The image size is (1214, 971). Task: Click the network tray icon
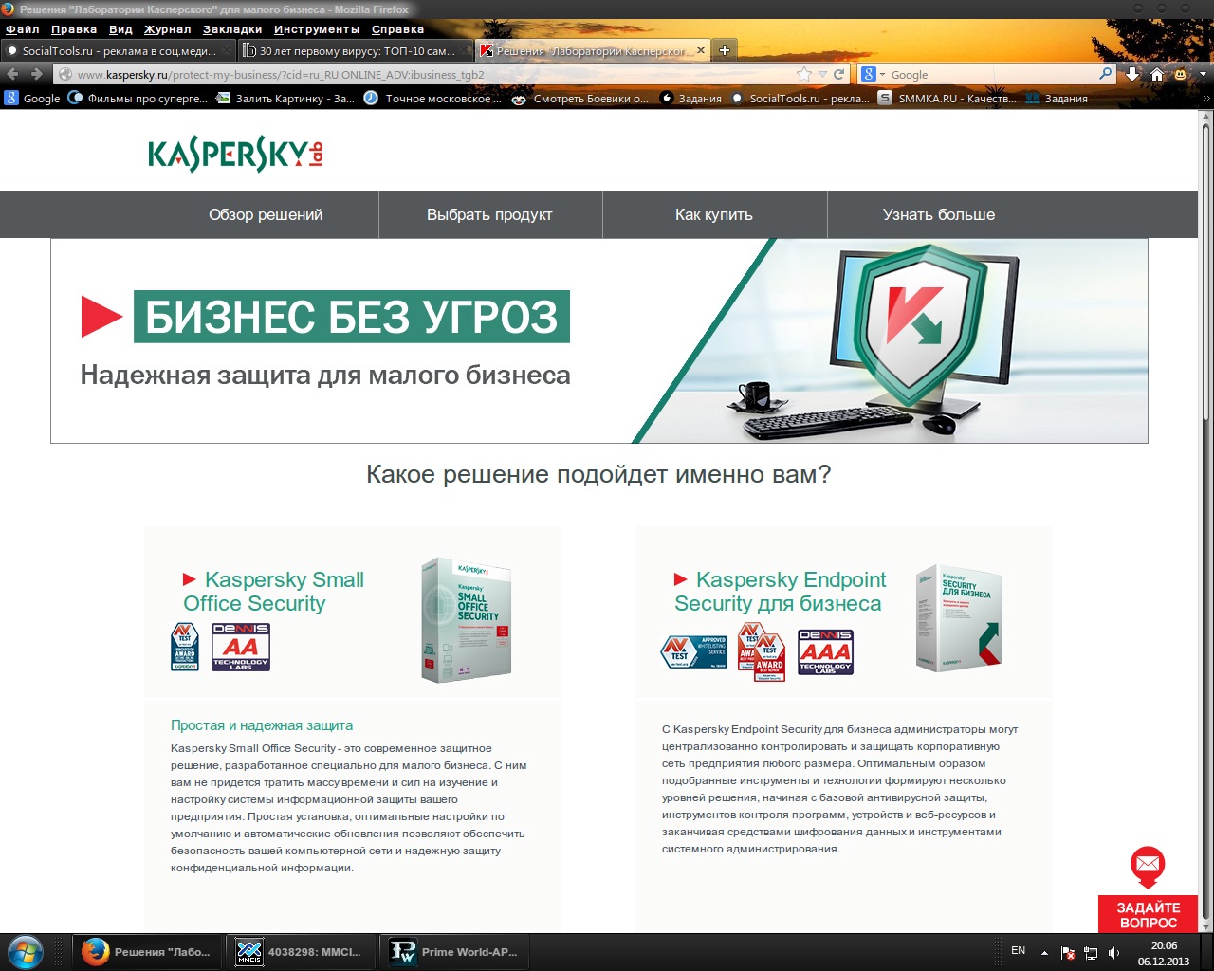coord(1091,952)
